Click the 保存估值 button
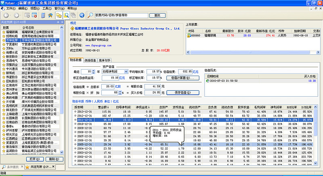This screenshot has height=176, width=323. pos(183,93)
